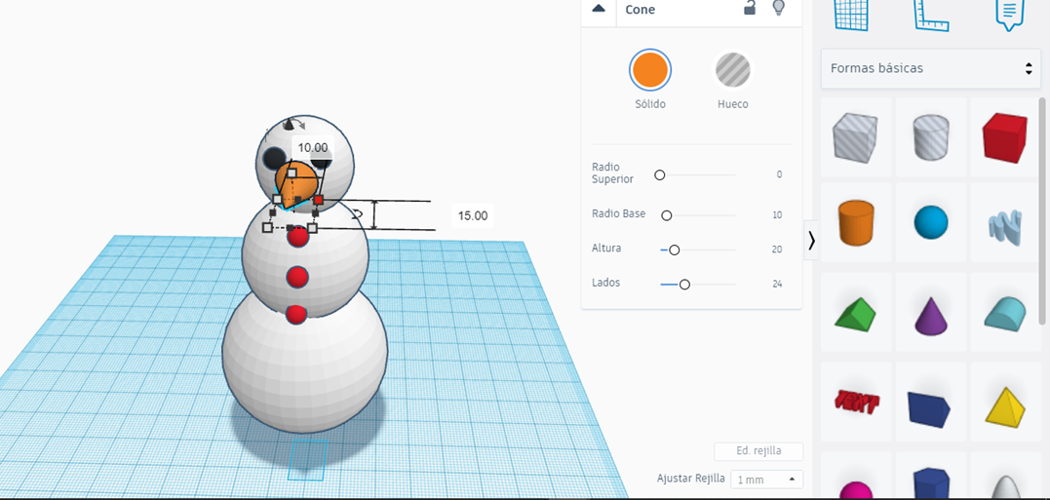
Task: Open the Ajustar Rejilla 1 mm dropdown
Action: click(766, 480)
